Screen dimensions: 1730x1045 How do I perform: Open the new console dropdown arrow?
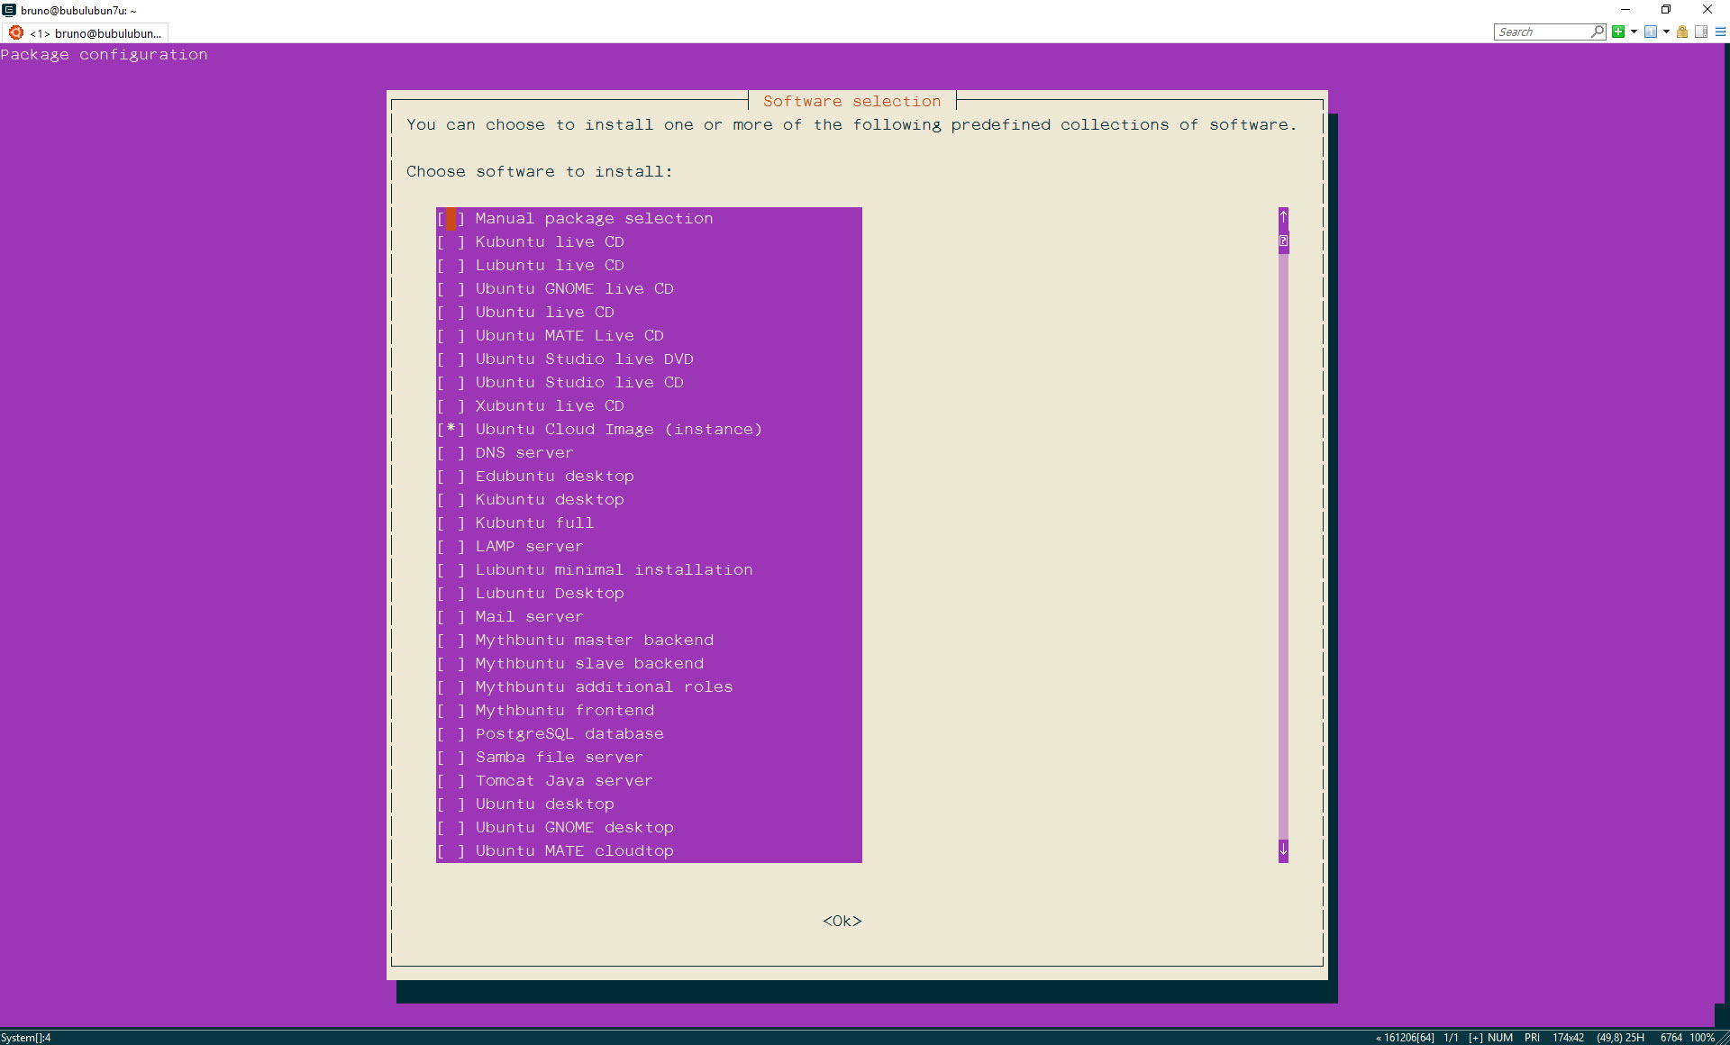pyautogui.click(x=1634, y=32)
